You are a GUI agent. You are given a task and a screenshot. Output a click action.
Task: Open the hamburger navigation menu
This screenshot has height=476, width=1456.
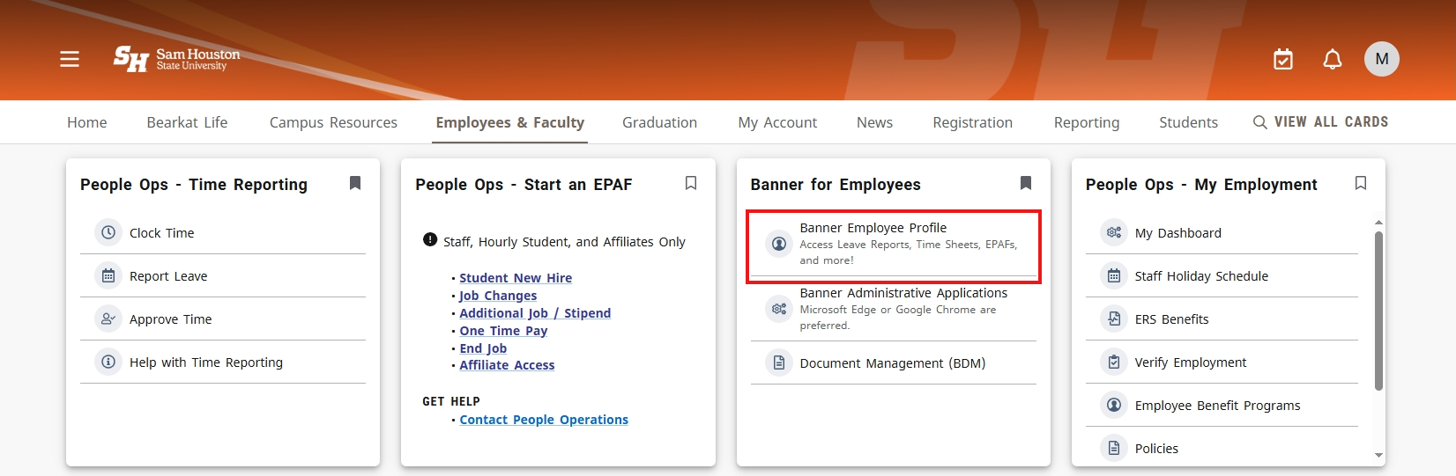pos(70,59)
